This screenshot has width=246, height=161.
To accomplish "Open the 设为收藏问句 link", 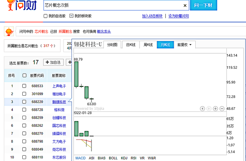I will coord(178,16).
